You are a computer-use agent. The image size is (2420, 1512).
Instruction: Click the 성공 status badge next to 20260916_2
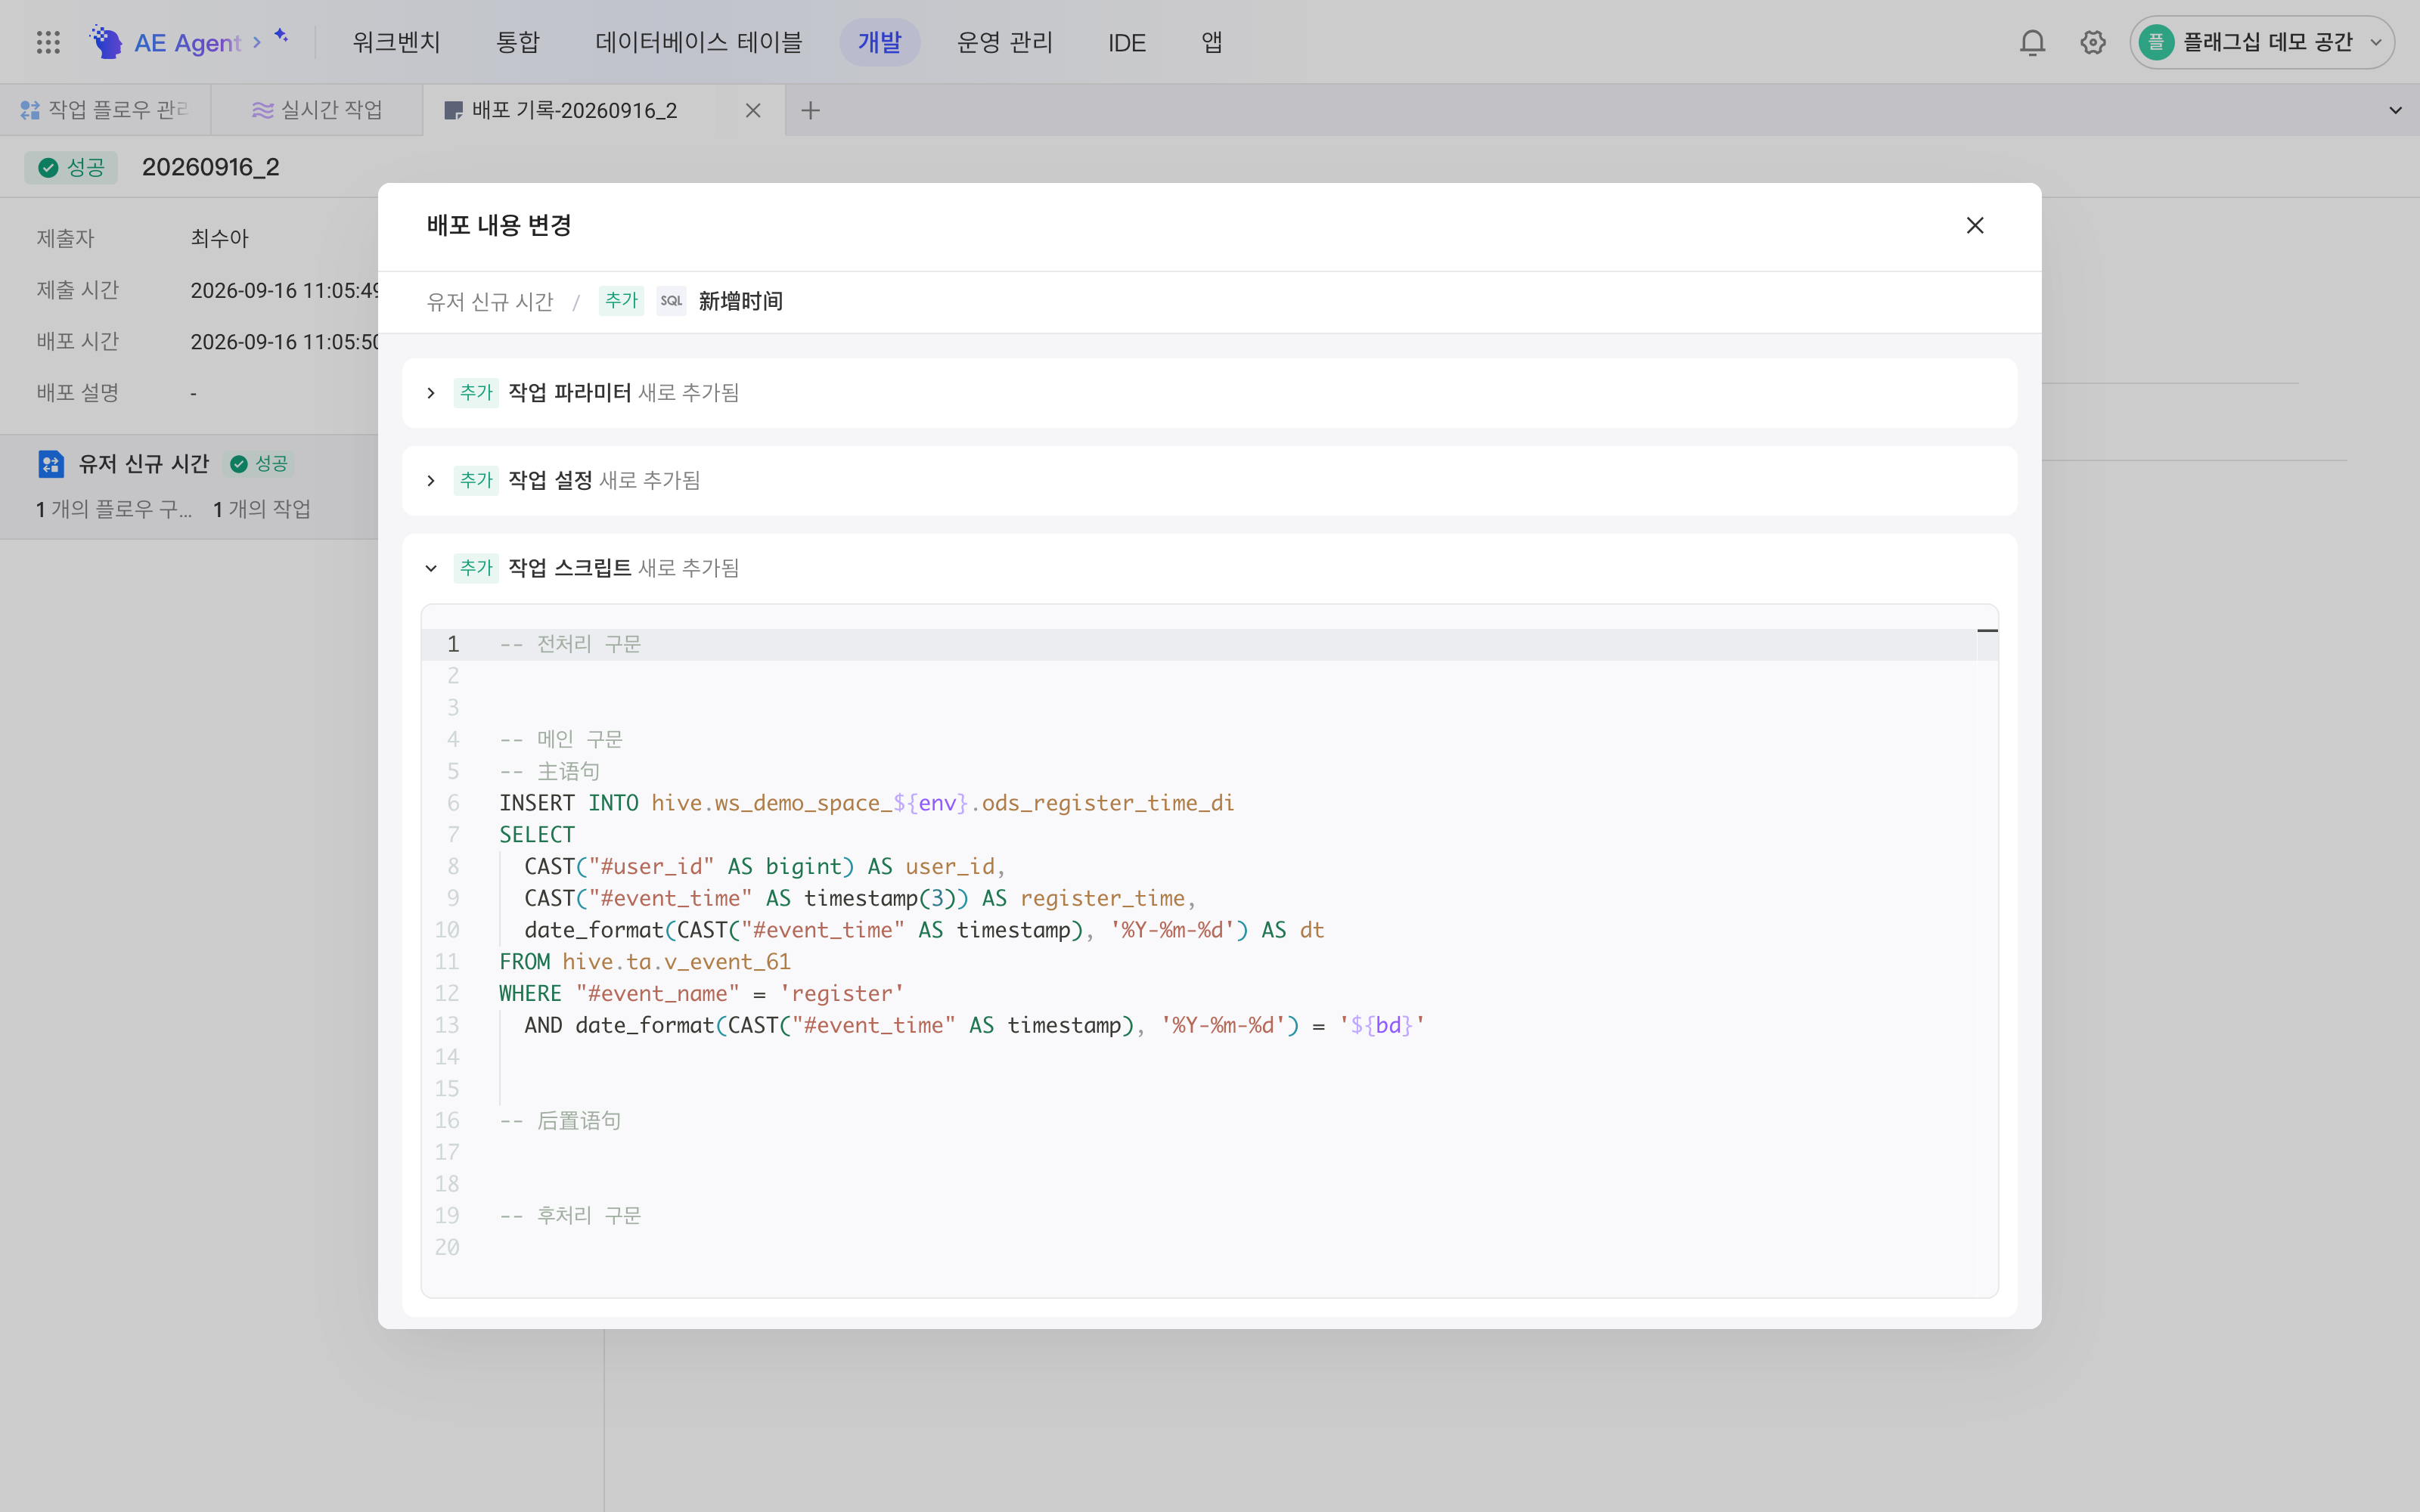[x=71, y=167]
